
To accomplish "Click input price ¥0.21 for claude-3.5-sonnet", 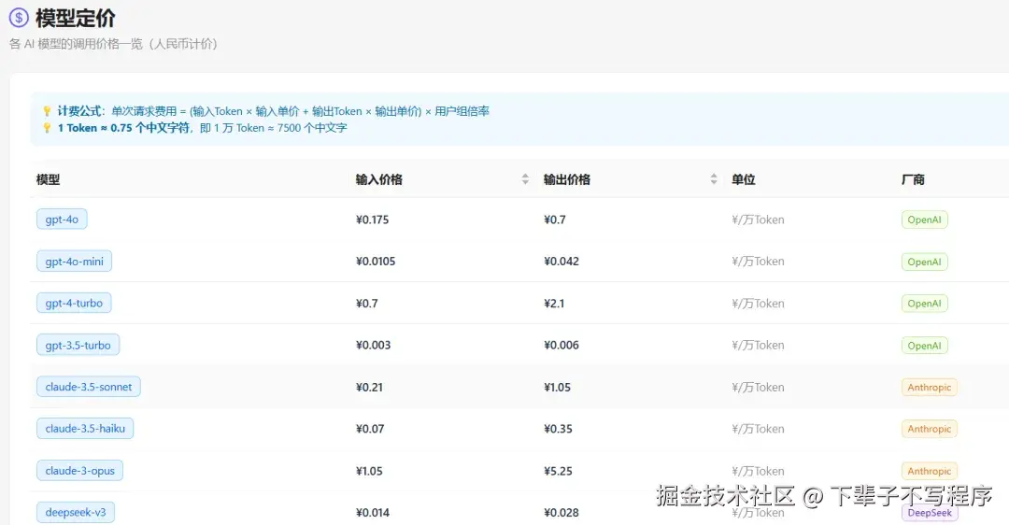I will click(369, 388).
